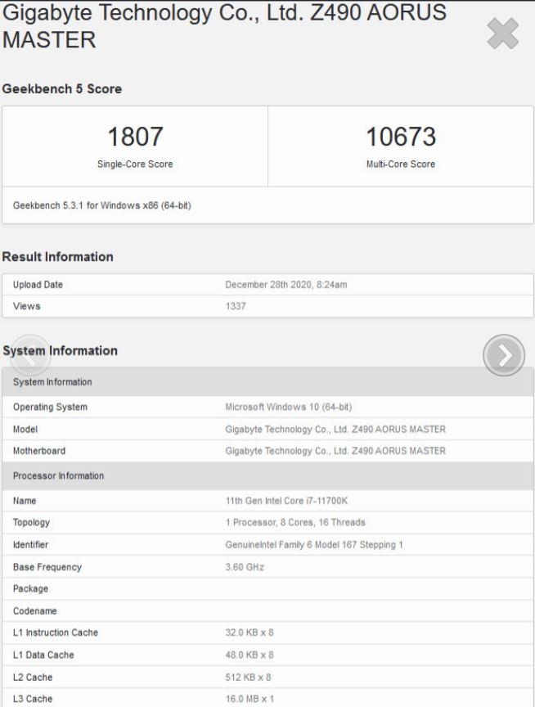Select the 48.0 KB x 8 value
Image resolution: width=535 pixels, height=707 pixels.
250,655
